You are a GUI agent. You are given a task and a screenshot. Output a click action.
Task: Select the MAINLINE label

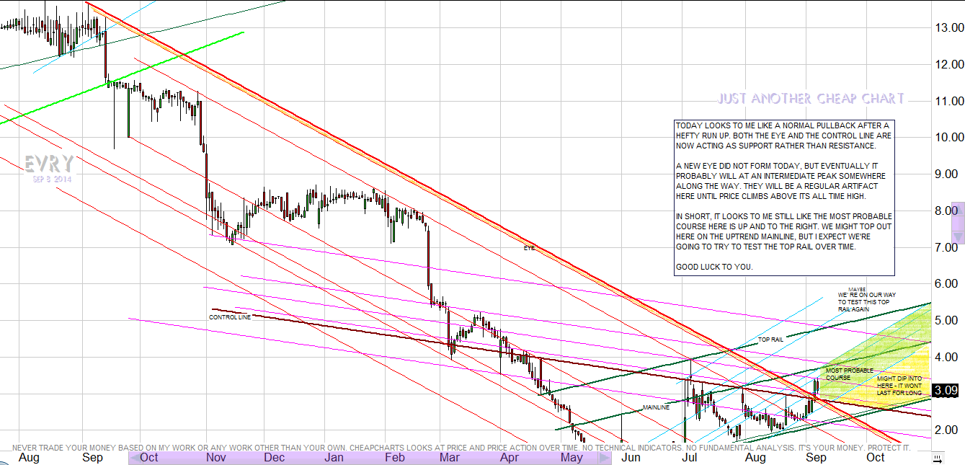[656, 408]
